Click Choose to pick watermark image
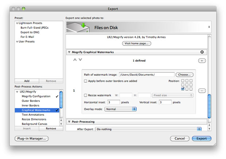Screen dimensions: 226x159 (x=184, y=75)
